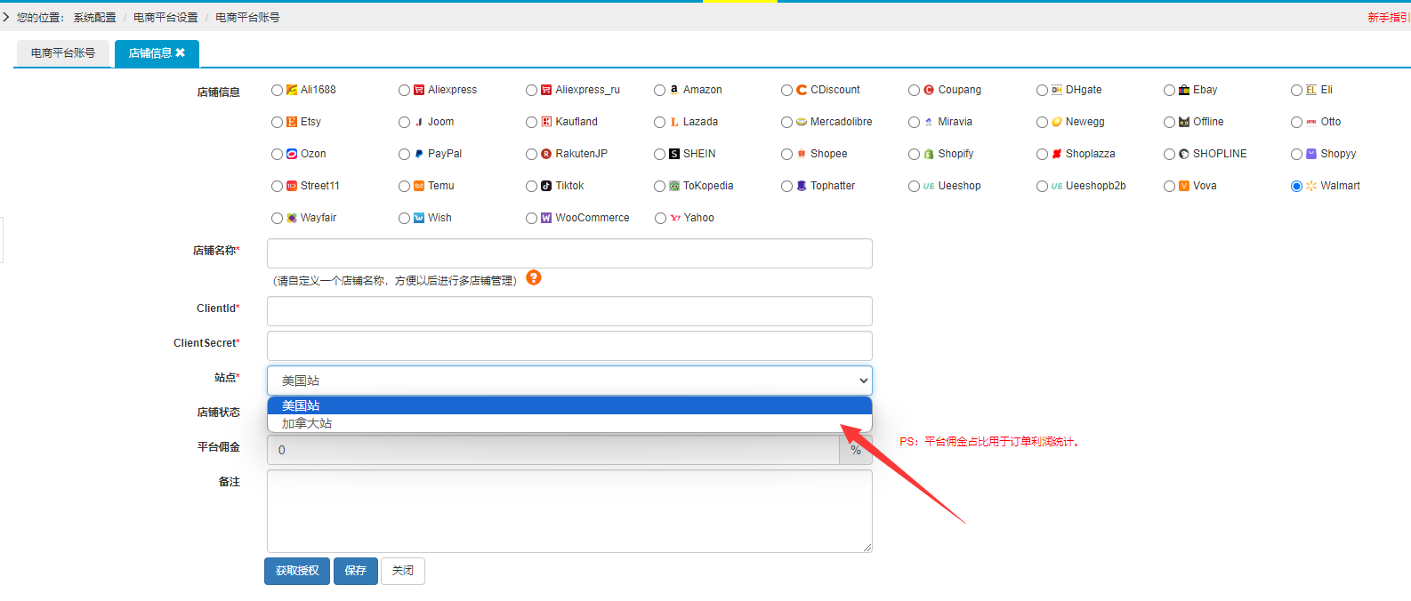Choose 美国站 in the site list
Viewport: 1411px width, 601px height.
[569, 405]
